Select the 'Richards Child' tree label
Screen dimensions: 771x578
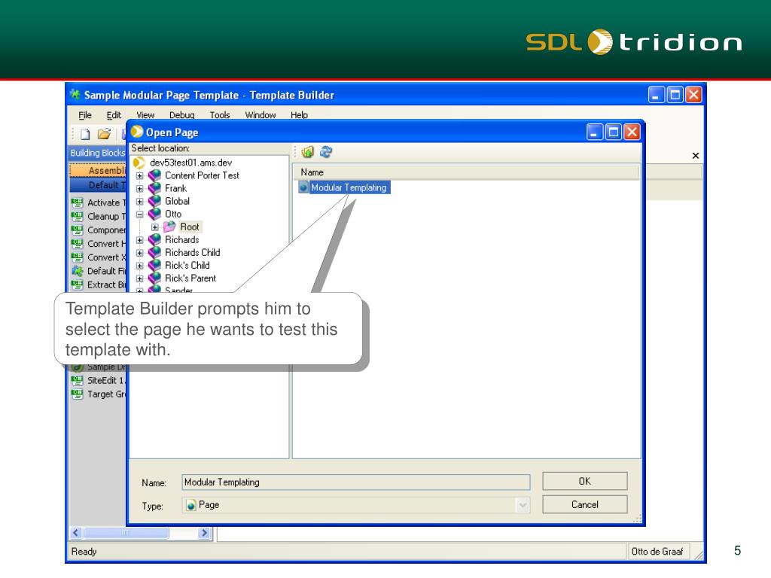click(x=192, y=252)
